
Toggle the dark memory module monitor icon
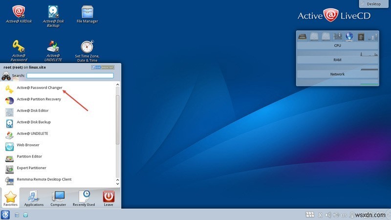pyautogui.click(x=302, y=37)
